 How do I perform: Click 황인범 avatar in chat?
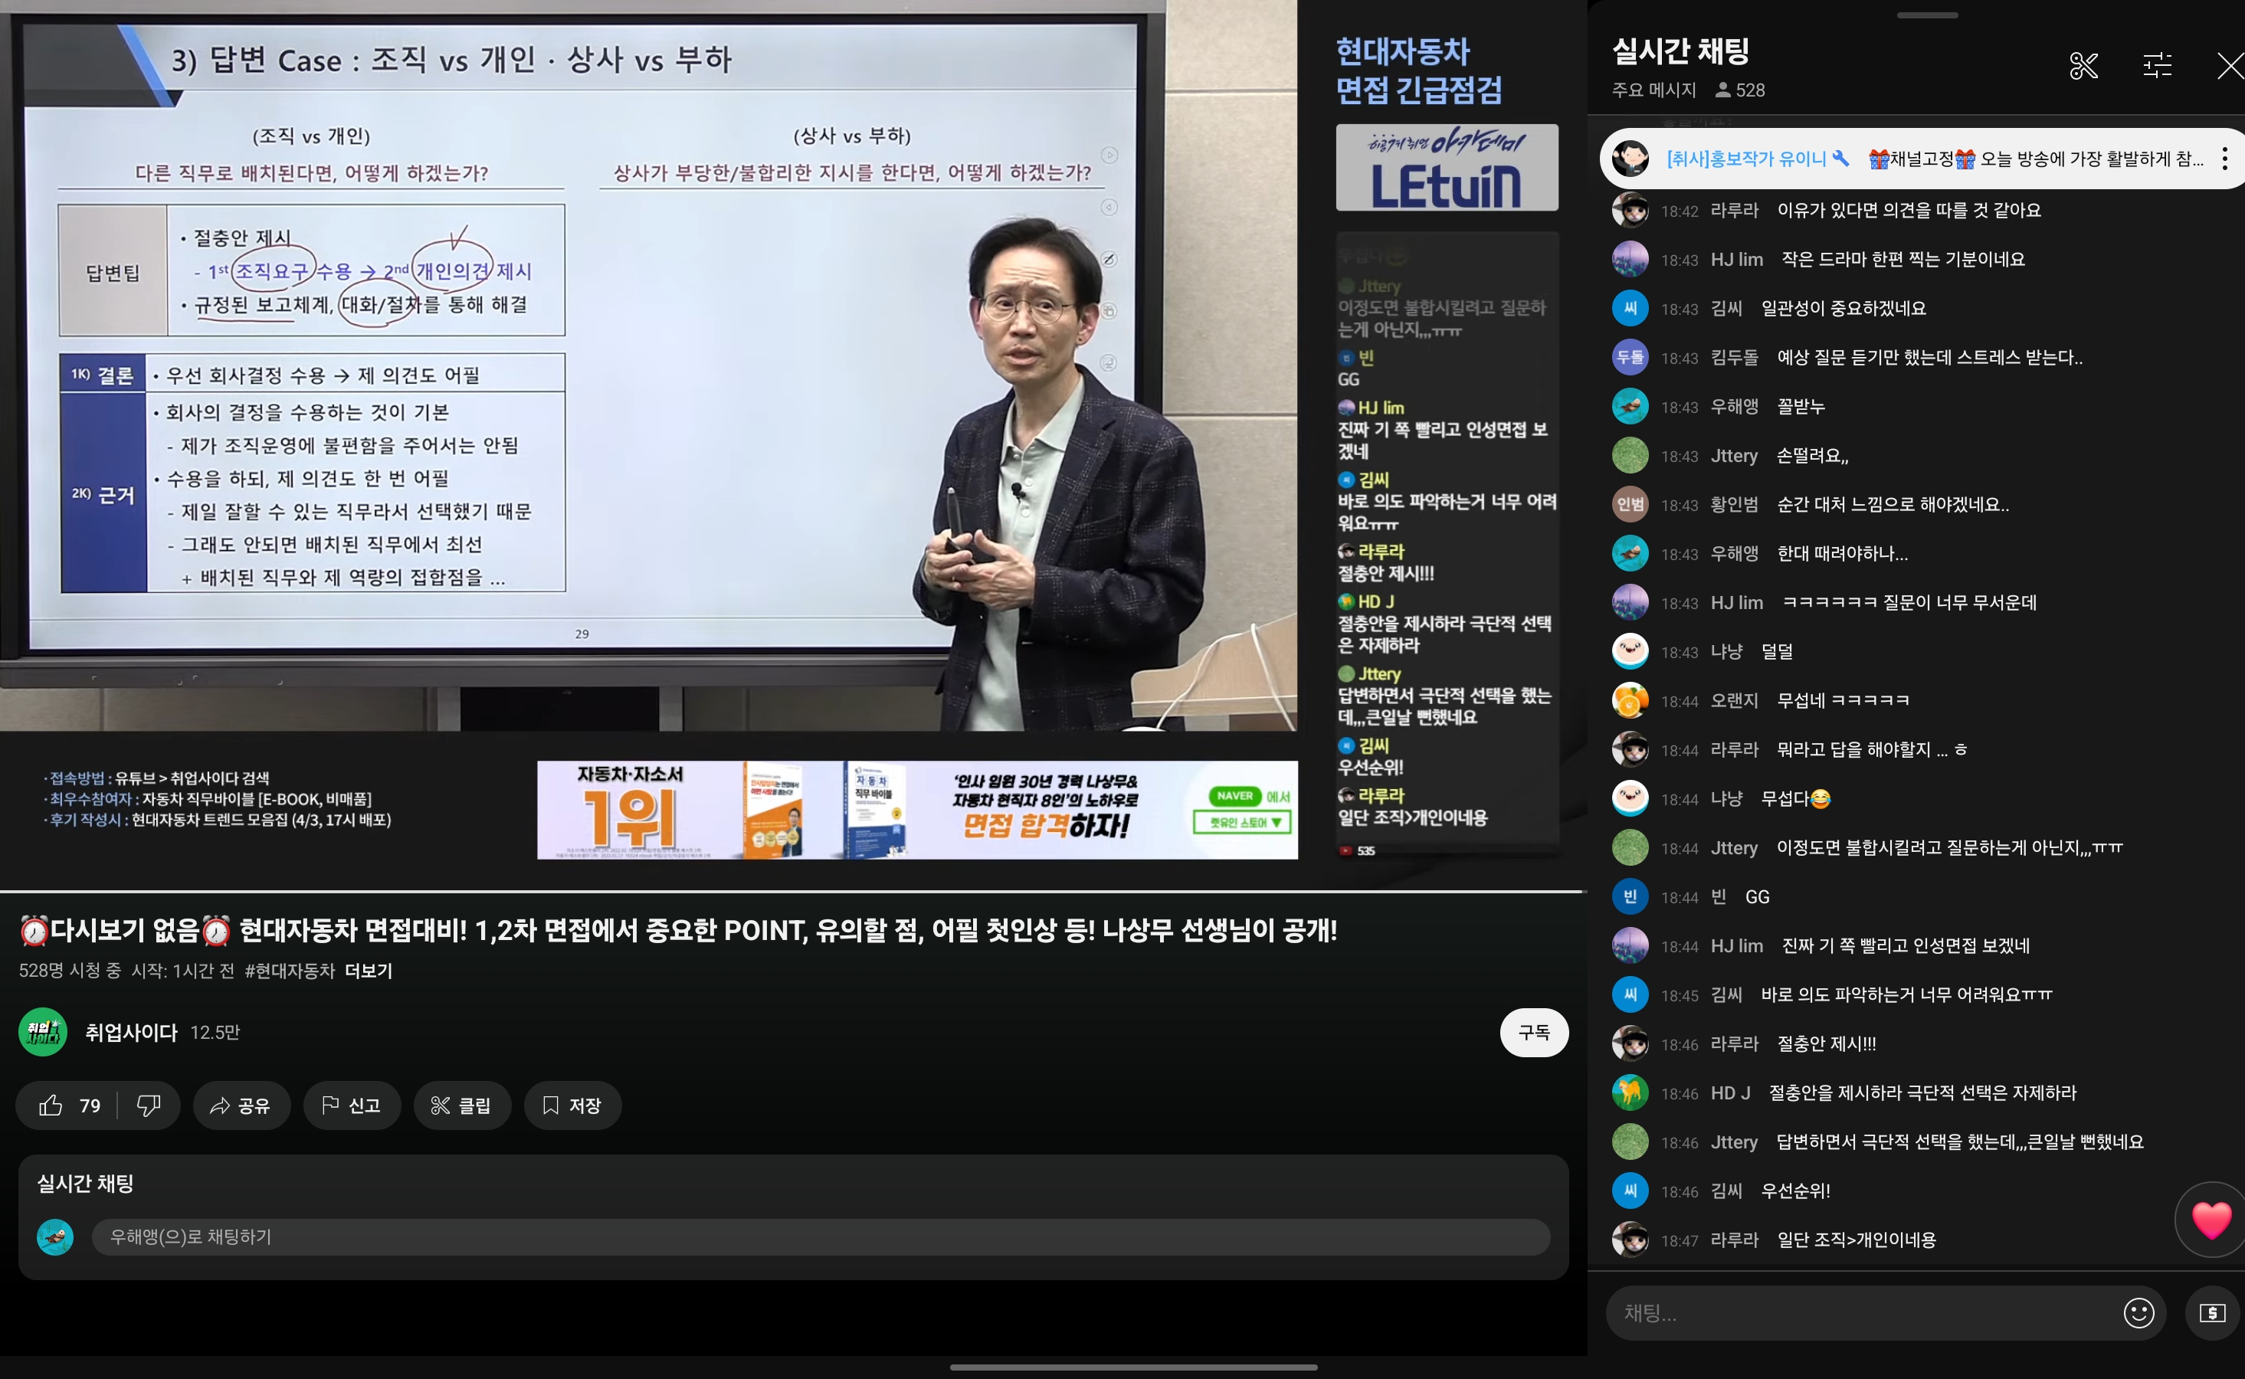tap(1630, 504)
